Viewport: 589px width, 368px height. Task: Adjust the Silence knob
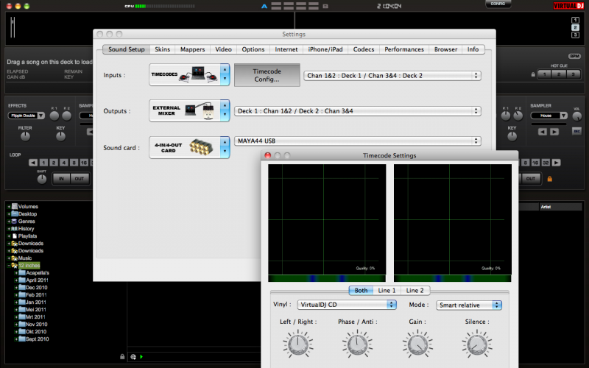point(477,344)
